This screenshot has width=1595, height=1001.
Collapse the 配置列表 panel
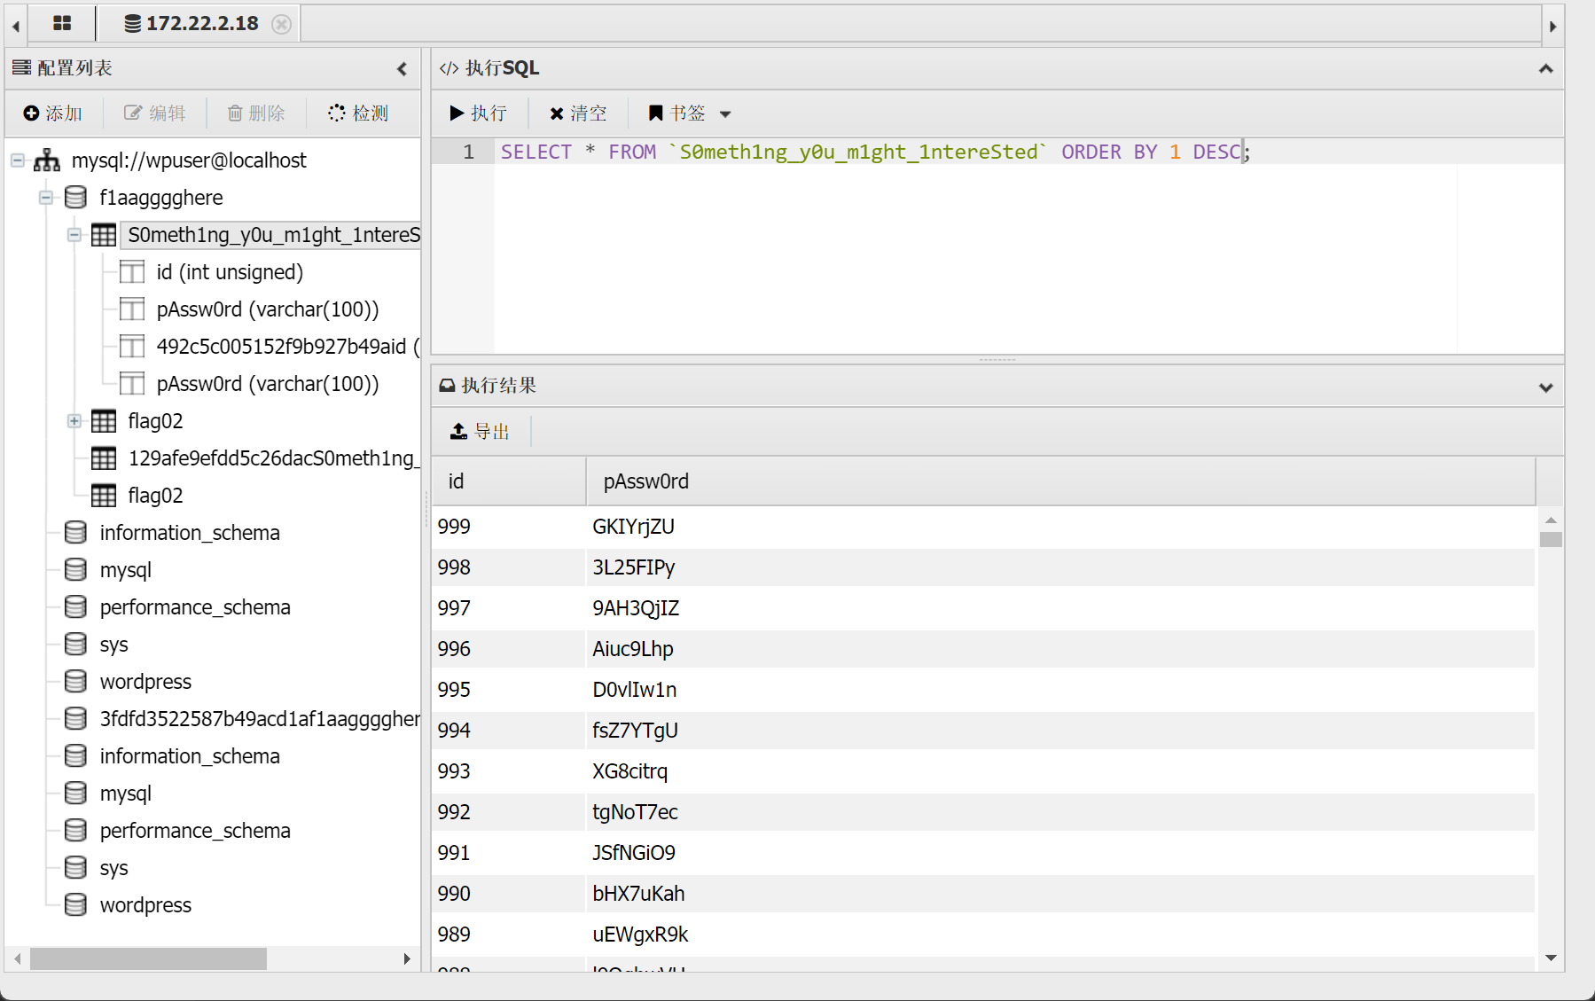click(402, 68)
